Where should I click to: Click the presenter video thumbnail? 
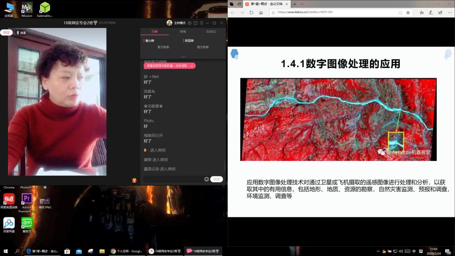pos(57,102)
